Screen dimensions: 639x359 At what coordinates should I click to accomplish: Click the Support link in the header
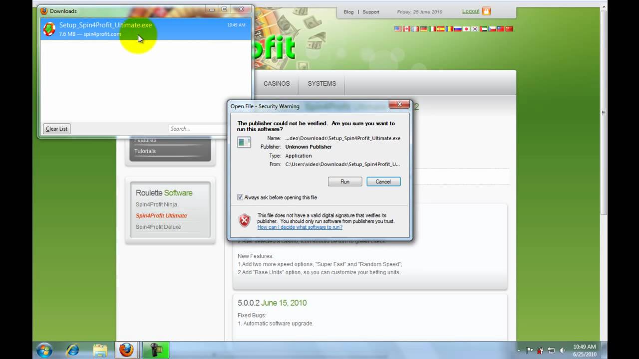371,12
